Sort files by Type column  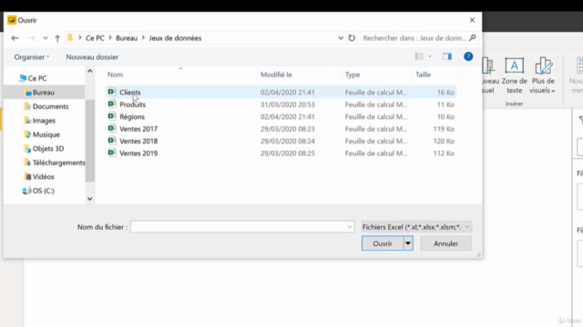coord(353,74)
